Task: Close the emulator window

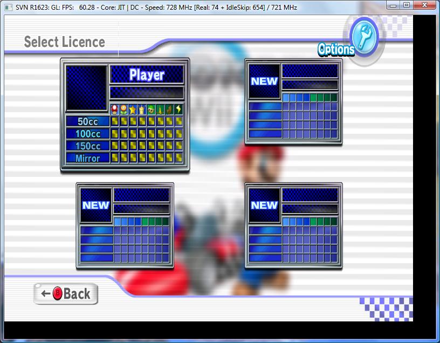Action: click(425, 5)
